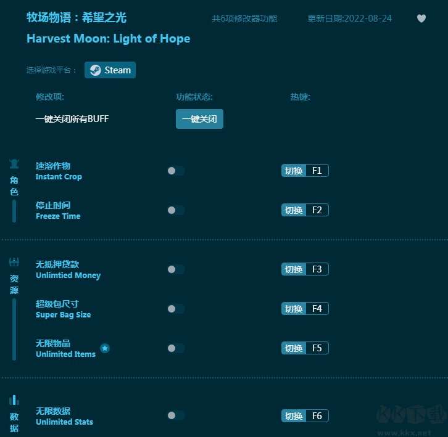Click the Unlimited Items label

coord(65,354)
